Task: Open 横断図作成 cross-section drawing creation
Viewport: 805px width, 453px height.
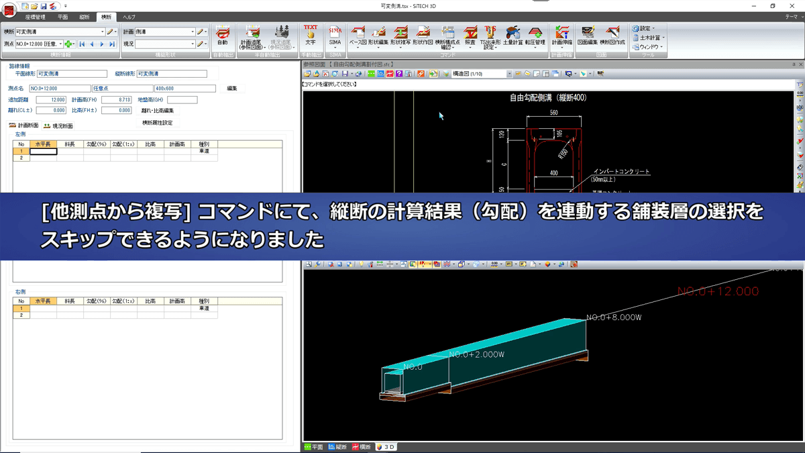Action: 612,36
